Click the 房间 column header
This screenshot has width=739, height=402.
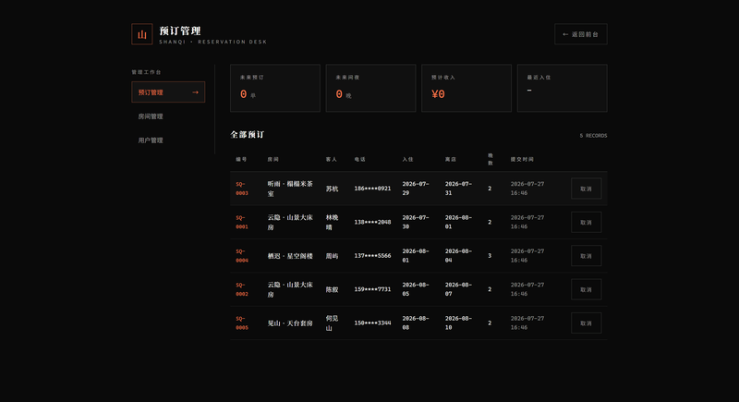(273, 159)
